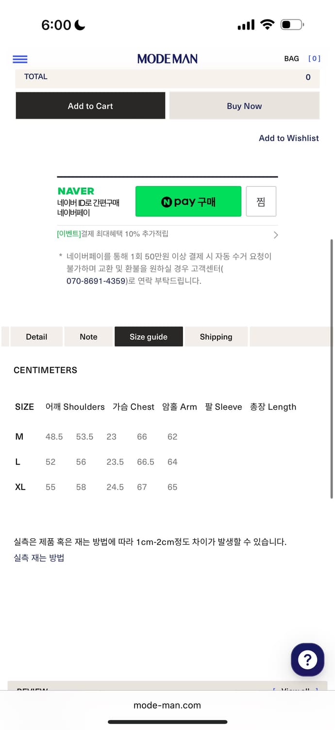Call the 070-8691-4359 customer center number
335x730 pixels.
(x=95, y=281)
